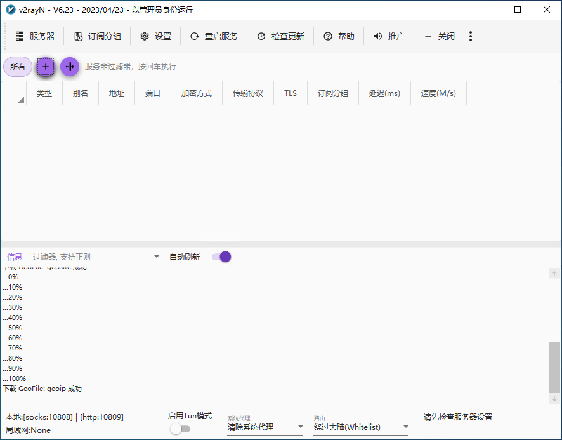Screen dimensions: 562x440
Task: Toggle the 启用Tun模式 switch
Action: [180, 429]
